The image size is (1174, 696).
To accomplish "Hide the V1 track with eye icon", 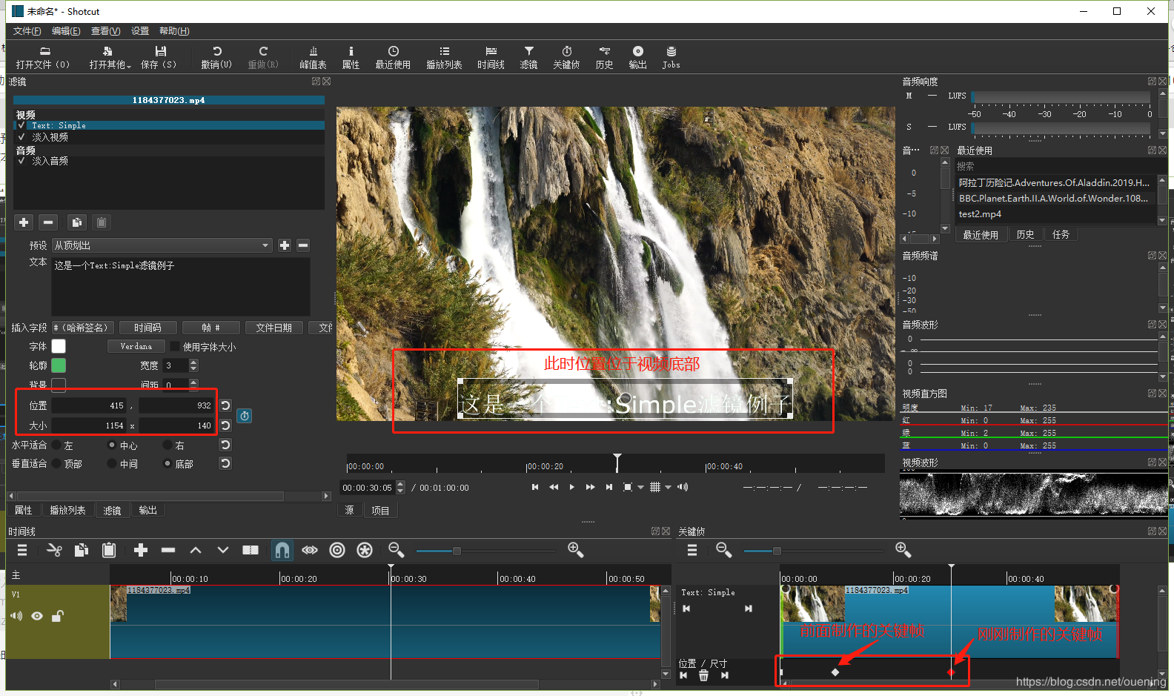I will [37, 616].
